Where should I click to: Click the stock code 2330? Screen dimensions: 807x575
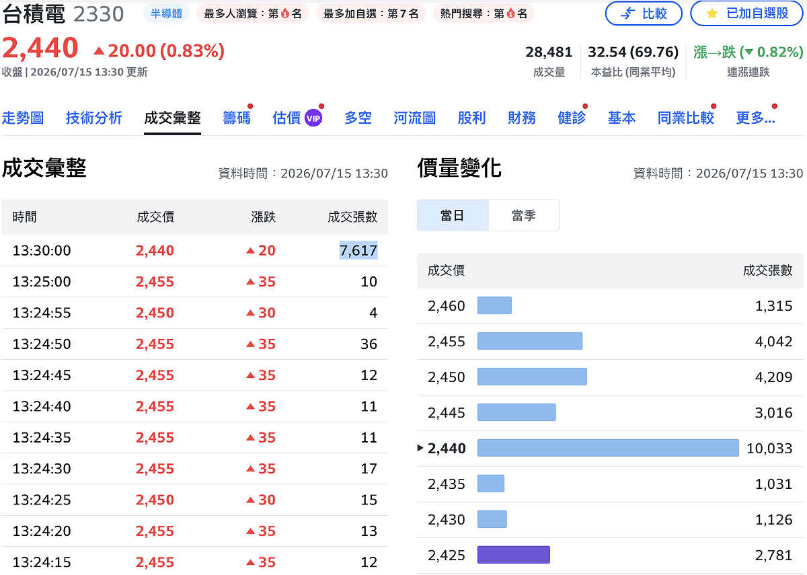click(98, 14)
